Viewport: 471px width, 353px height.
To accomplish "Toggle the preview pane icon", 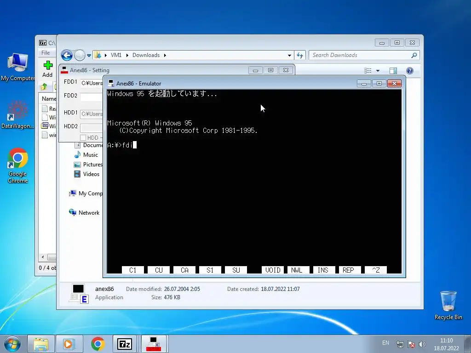I will (x=393, y=70).
